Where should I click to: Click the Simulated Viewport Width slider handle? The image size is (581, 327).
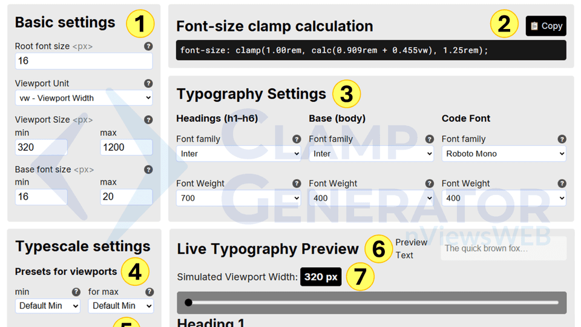coord(188,303)
